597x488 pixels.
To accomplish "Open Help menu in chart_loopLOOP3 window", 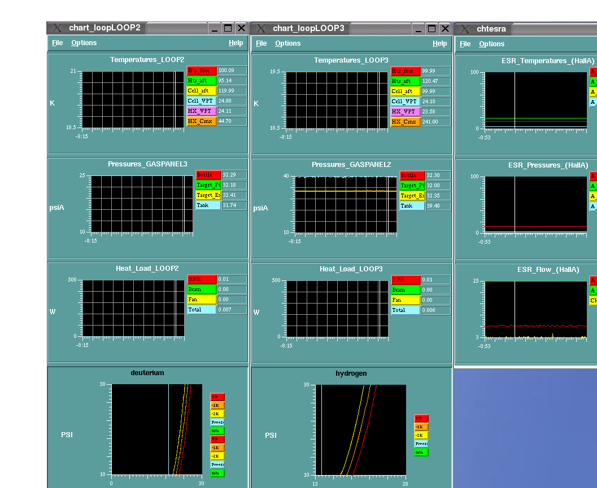I will click(440, 43).
